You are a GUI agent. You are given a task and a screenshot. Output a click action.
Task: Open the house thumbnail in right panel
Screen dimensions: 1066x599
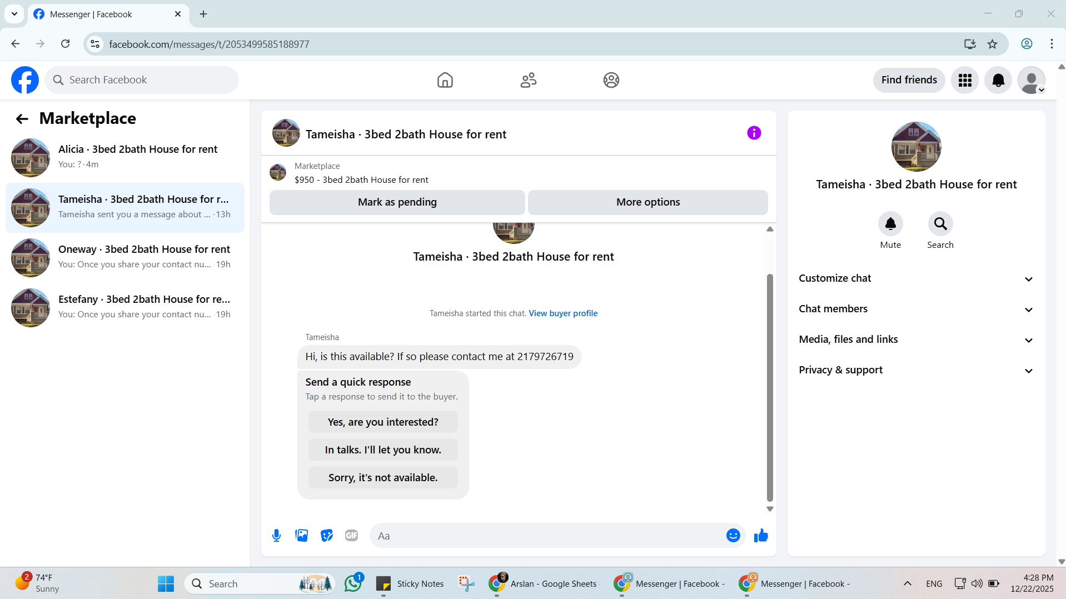coord(916,147)
